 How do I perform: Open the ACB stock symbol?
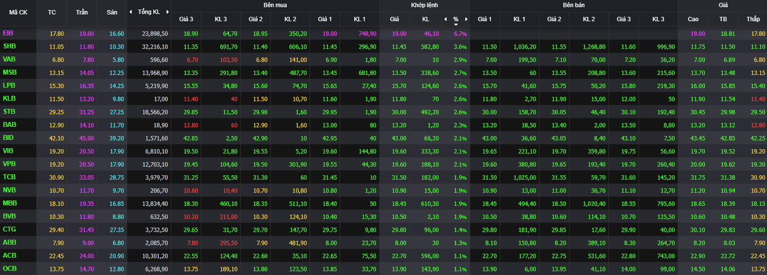(x=9, y=255)
